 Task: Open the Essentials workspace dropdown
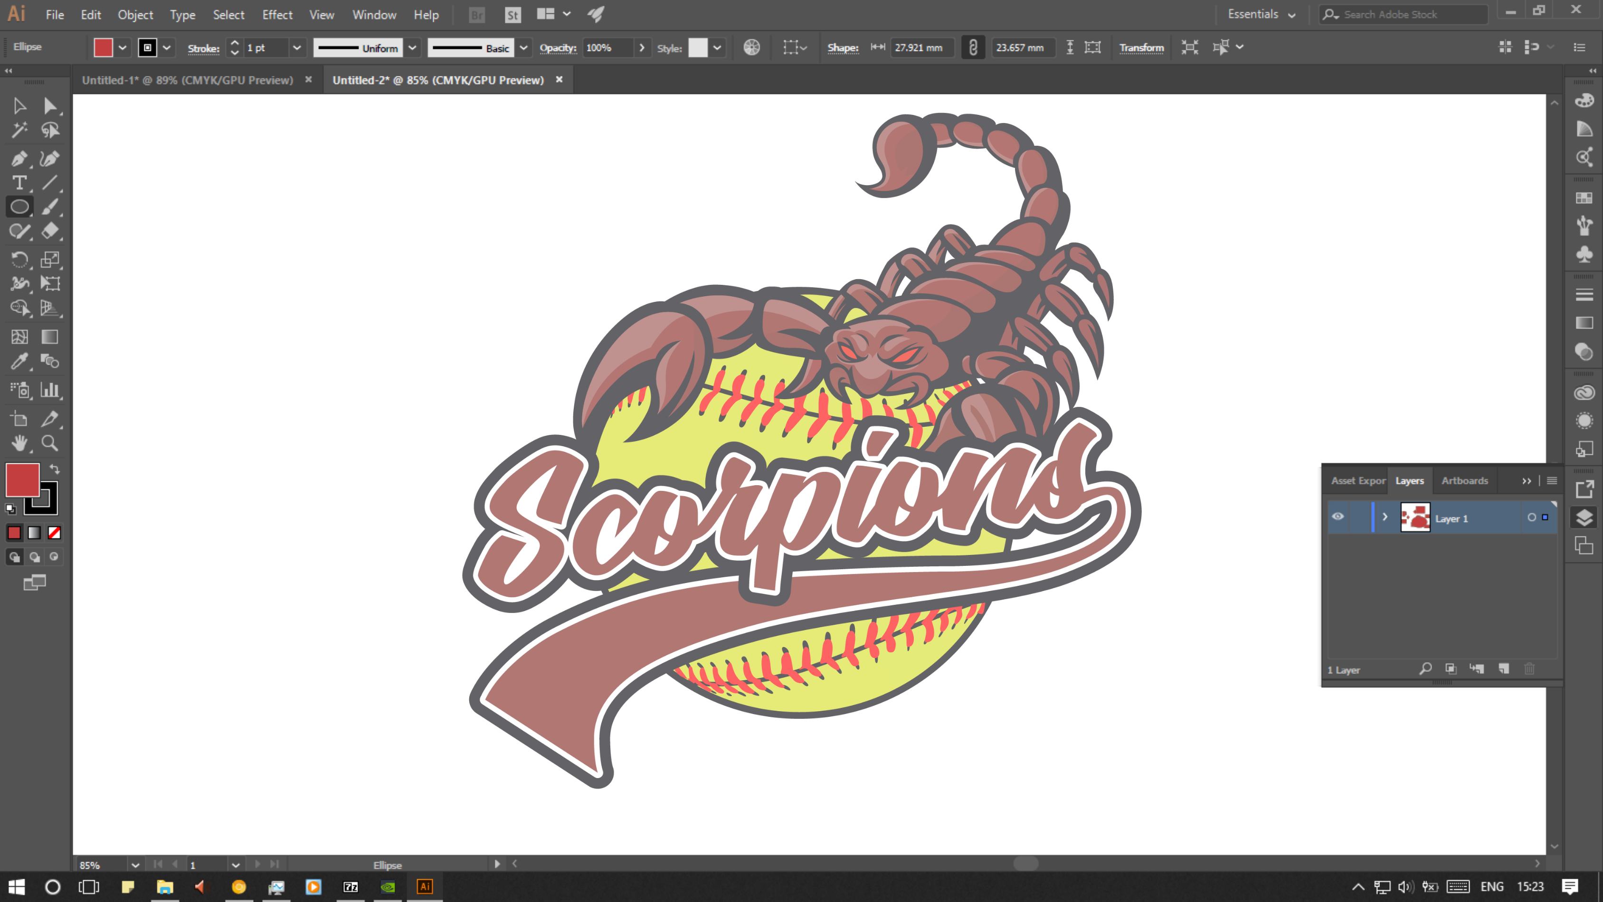[x=1262, y=14]
